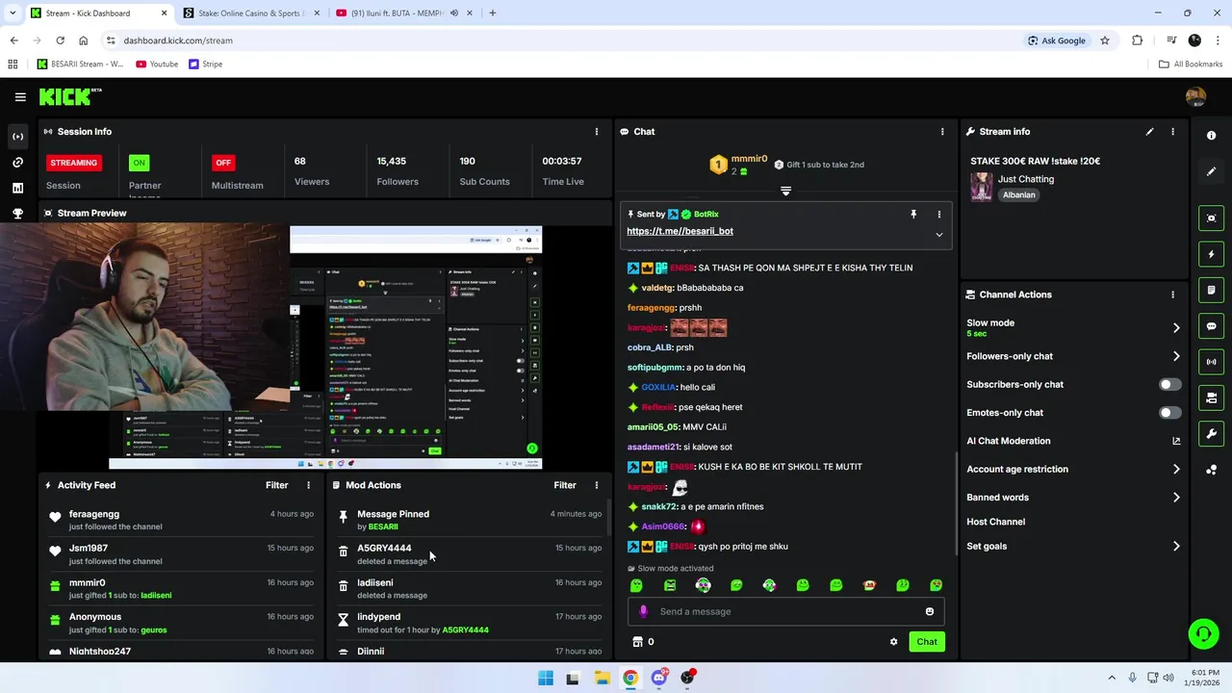Open a new browser tab
Image resolution: width=1232 pixels, height=693 pixels.
click(x=493, y=13)
